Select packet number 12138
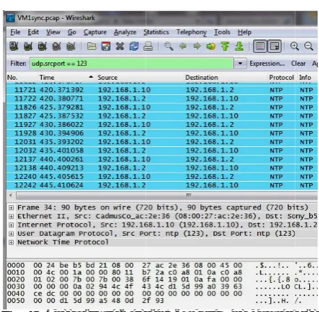Viewport: 319px width, 312px height. click(162, 168)
